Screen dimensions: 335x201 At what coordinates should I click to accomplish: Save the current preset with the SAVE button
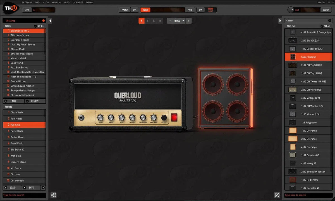coord(31,187)
